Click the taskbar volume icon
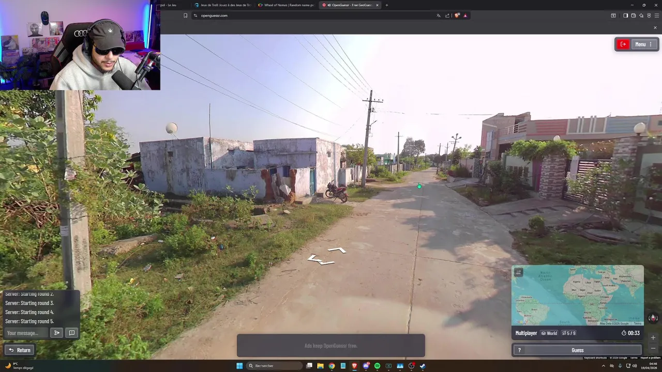The width and height of the screenshot is (662, 372). pyautogui.click(x=634, y=366)
